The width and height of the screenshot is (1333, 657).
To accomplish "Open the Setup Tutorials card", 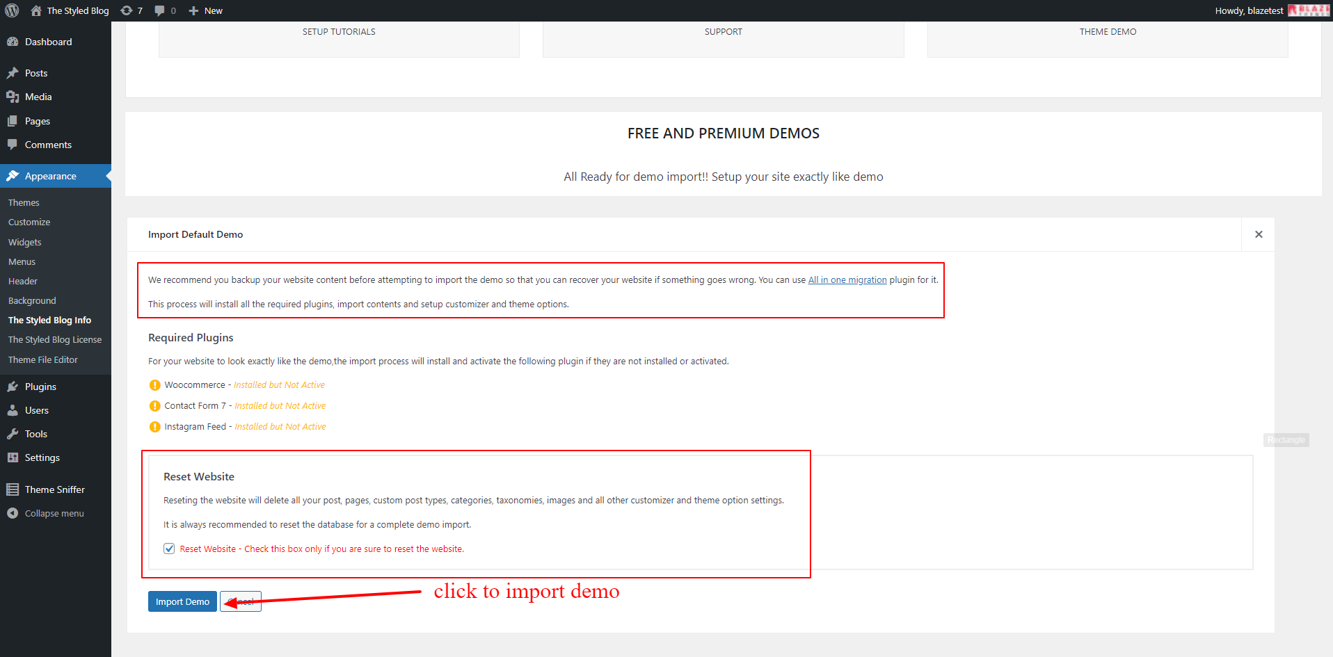I will pos(339,32).
